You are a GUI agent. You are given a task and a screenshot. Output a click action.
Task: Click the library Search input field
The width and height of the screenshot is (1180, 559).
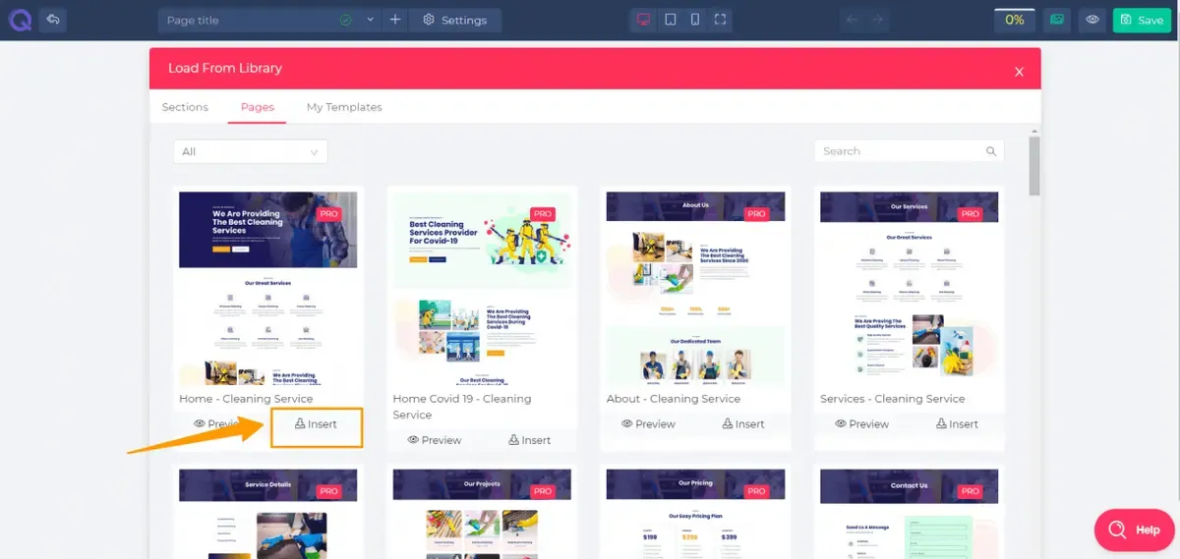(910, 151)
